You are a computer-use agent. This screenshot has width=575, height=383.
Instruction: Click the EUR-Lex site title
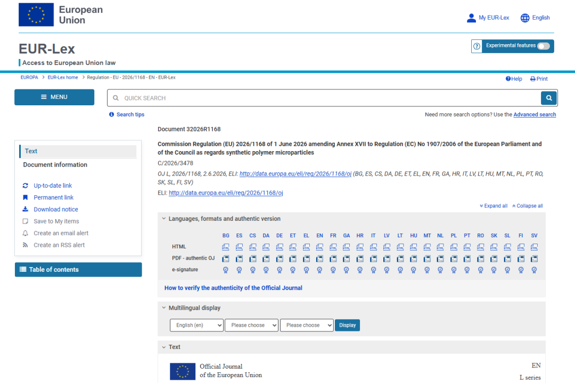(47, 49)
